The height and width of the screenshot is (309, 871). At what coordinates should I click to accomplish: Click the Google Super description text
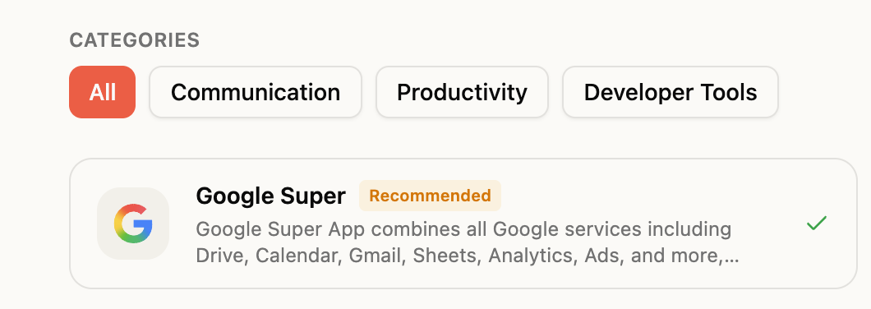pos(468,242)
